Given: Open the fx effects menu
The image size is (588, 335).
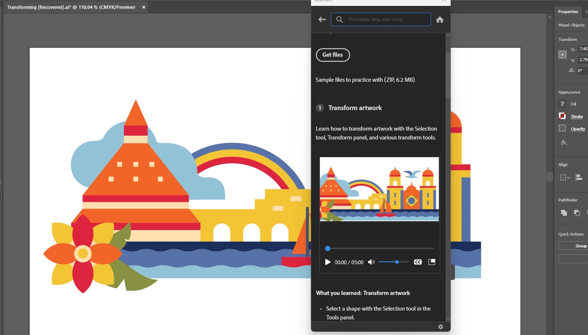Looking at the screenshot, I should tap(564, 142).
